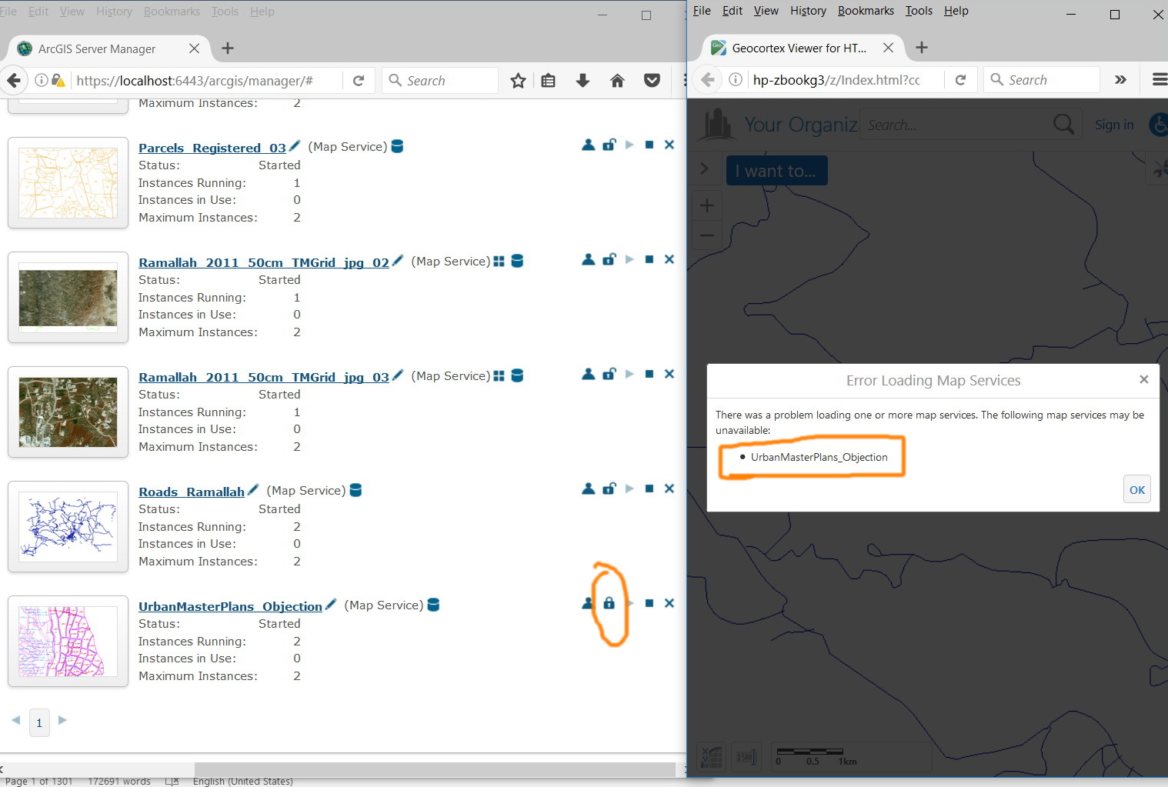Screen dimensions: 1168x787
Task: Click Firefox Home button in ArcGIS Manager window
Action: point(617,81)
